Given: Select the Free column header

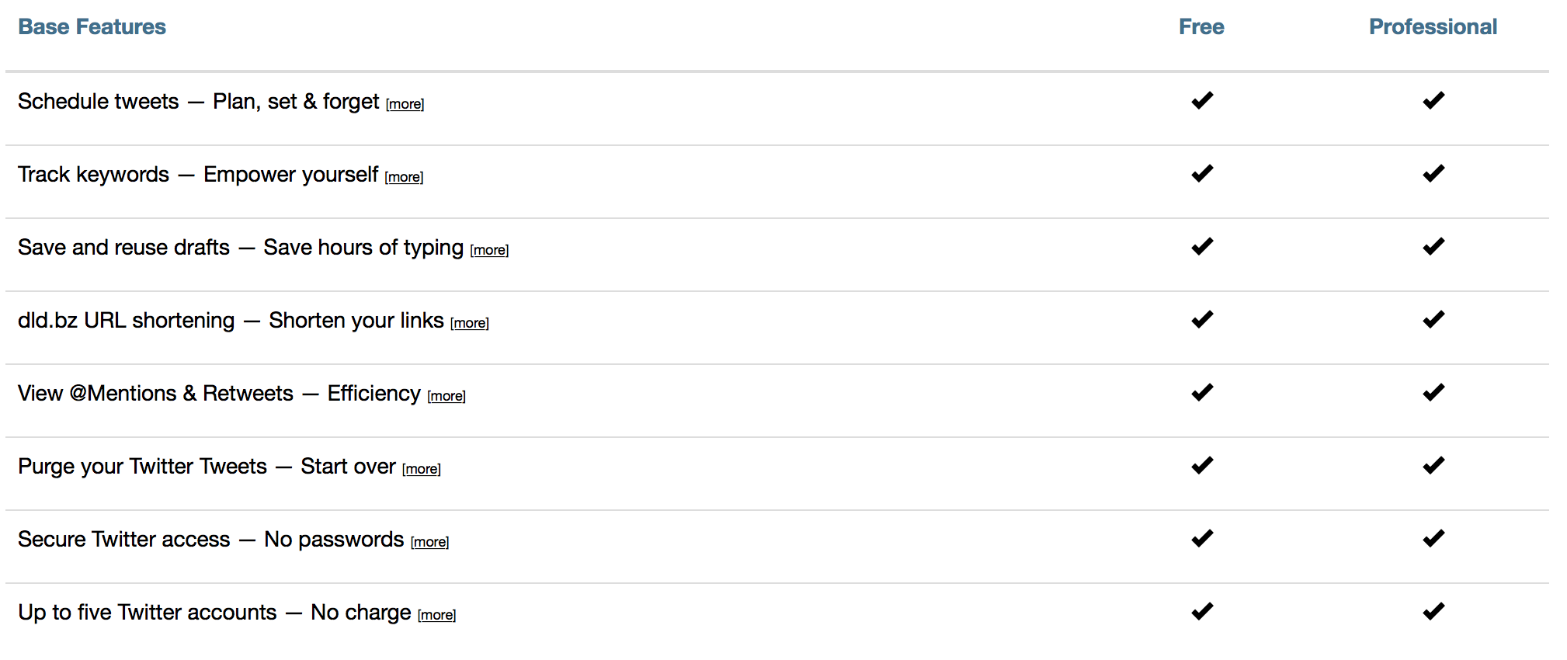Looking at the screenshot, I should point(1202,26).
